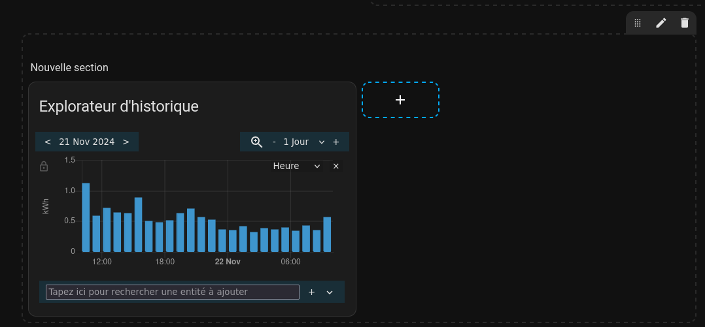Screen dimensions: 705x327
Task: Click the drag handle icon for the section
Action: 638,23
